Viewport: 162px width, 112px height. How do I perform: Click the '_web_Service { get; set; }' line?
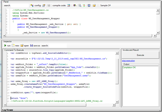[49, 24]
